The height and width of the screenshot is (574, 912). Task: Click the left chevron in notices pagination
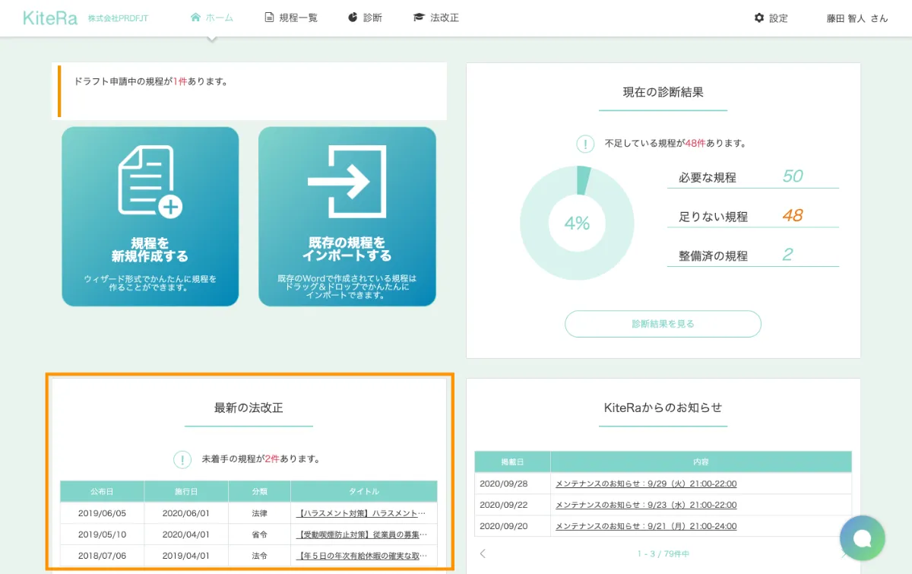(x=482, y=554)
